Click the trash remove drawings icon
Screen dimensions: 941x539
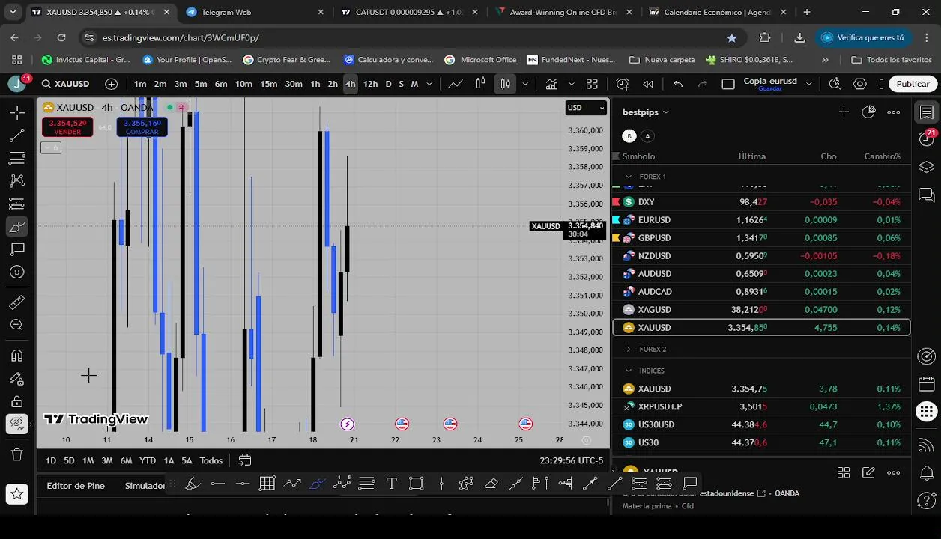click(16, 454)
